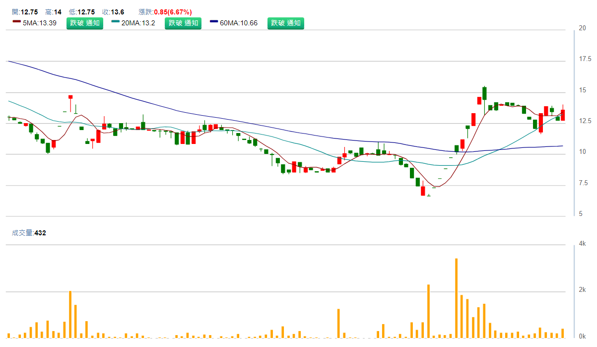The image size is (597, 347).
Task: Click the navy 60MA legend color marker
Action: [214, 22]
